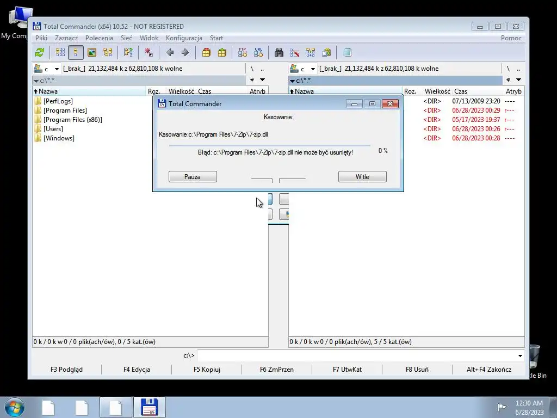The width and height of the screenshot is (557, 418).
Task: Go back with left arrow icon
Action: [x=170, y=53]
